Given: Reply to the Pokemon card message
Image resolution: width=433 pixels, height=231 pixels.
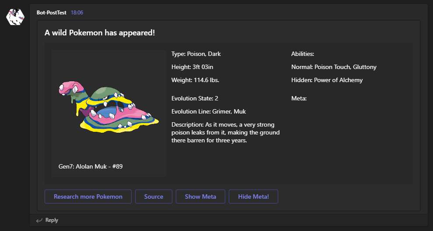Looking at the screenshot, I should coord(52,220).
